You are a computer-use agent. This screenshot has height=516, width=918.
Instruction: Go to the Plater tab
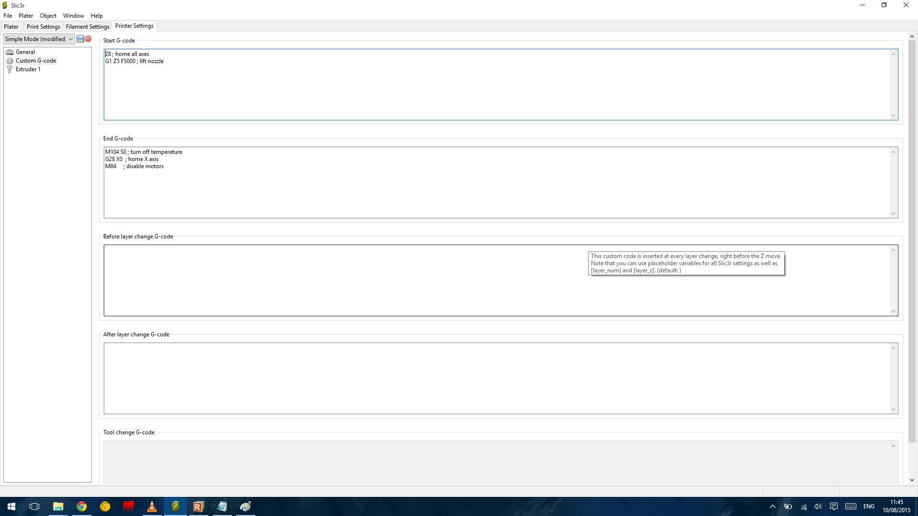coord(11,27)
